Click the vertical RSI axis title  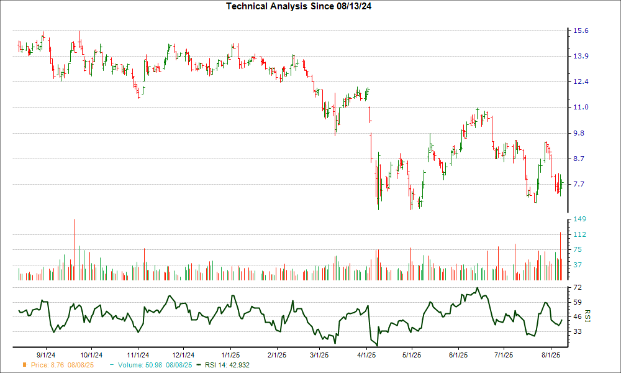587,316
